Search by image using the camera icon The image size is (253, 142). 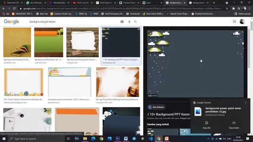coord(122,22)
